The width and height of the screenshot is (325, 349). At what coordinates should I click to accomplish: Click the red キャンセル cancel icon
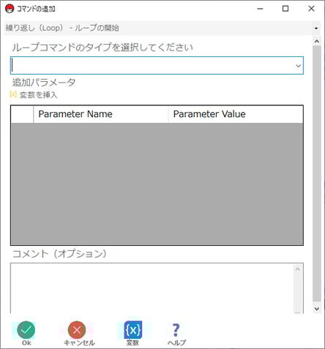tap(77, 330)
